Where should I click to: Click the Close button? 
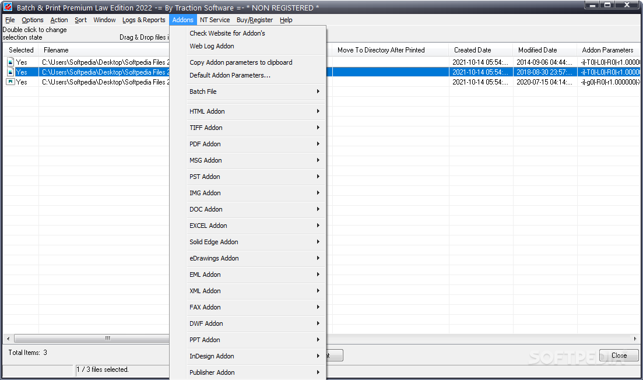point(619,356)
